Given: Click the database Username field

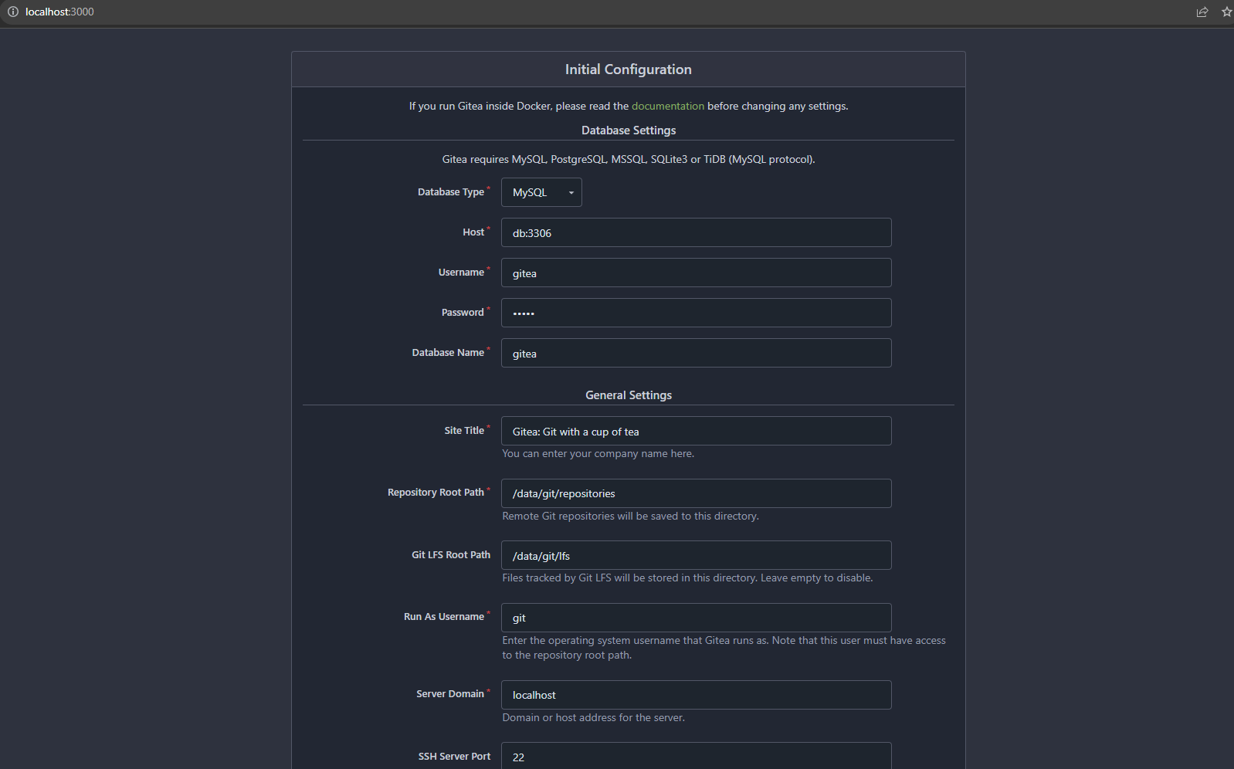Looking at the screenshot, I should 696,273.
